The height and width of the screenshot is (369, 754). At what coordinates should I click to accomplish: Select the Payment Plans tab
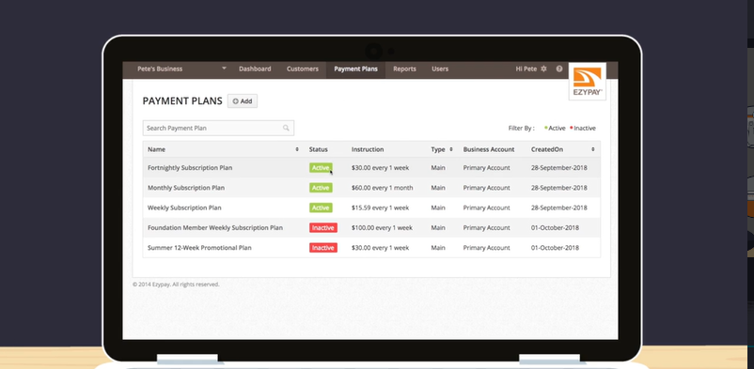click(x=355, y=69)
